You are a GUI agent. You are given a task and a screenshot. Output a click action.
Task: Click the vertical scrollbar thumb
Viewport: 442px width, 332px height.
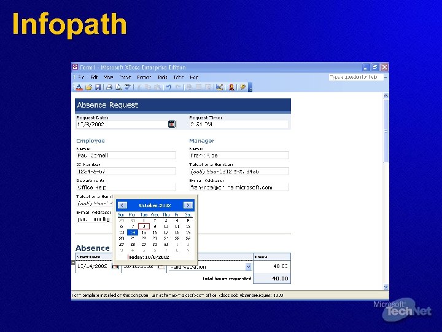coord(386,131)
